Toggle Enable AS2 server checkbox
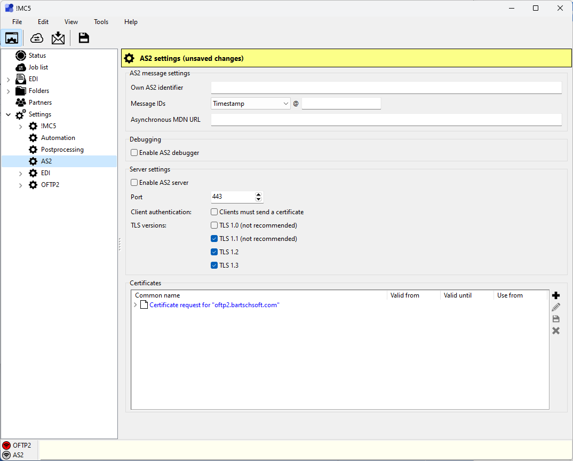 coord(134,183)
